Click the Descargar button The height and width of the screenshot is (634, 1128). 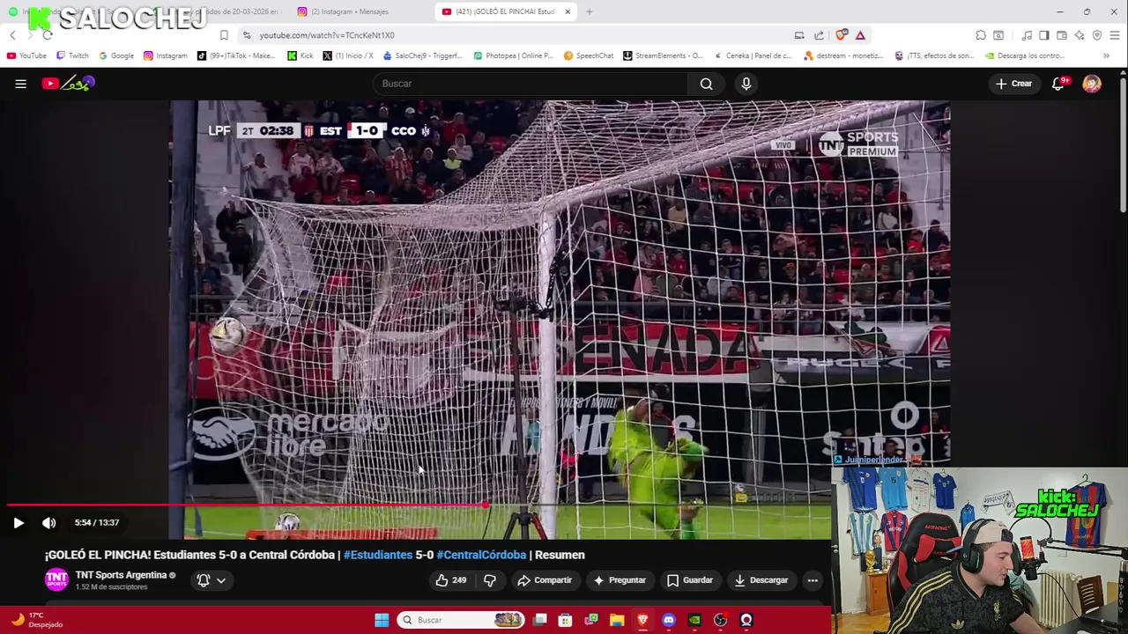click(761, 580)
